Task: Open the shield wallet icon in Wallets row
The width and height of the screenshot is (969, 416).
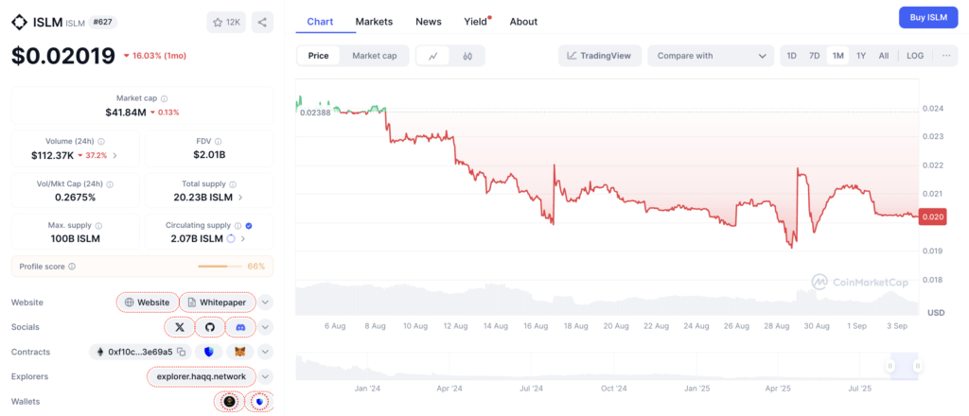Action: (x=259, y=402)
